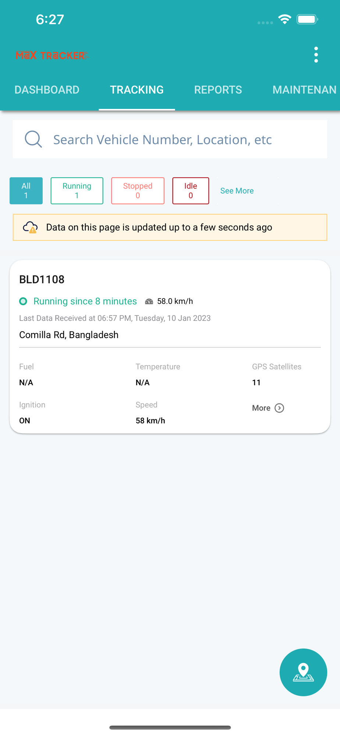
Task: Click the green running status dot
Action: 23,301
